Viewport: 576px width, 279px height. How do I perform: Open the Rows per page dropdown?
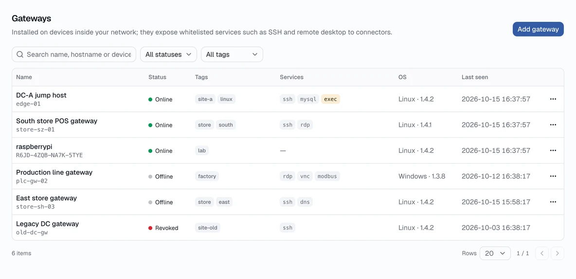(495, 253)
